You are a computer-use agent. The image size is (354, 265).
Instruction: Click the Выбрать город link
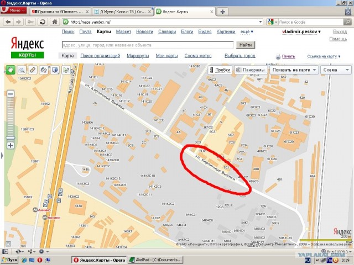tap(240, 56)
